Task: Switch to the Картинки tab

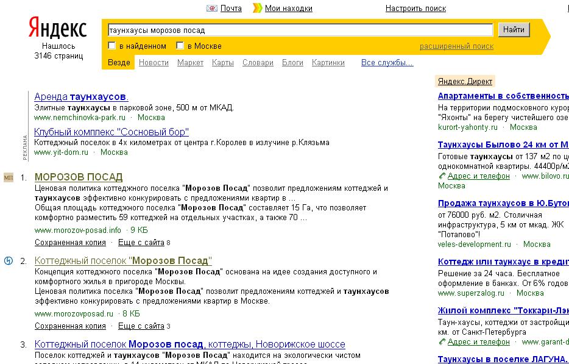Action: point(328,62)
